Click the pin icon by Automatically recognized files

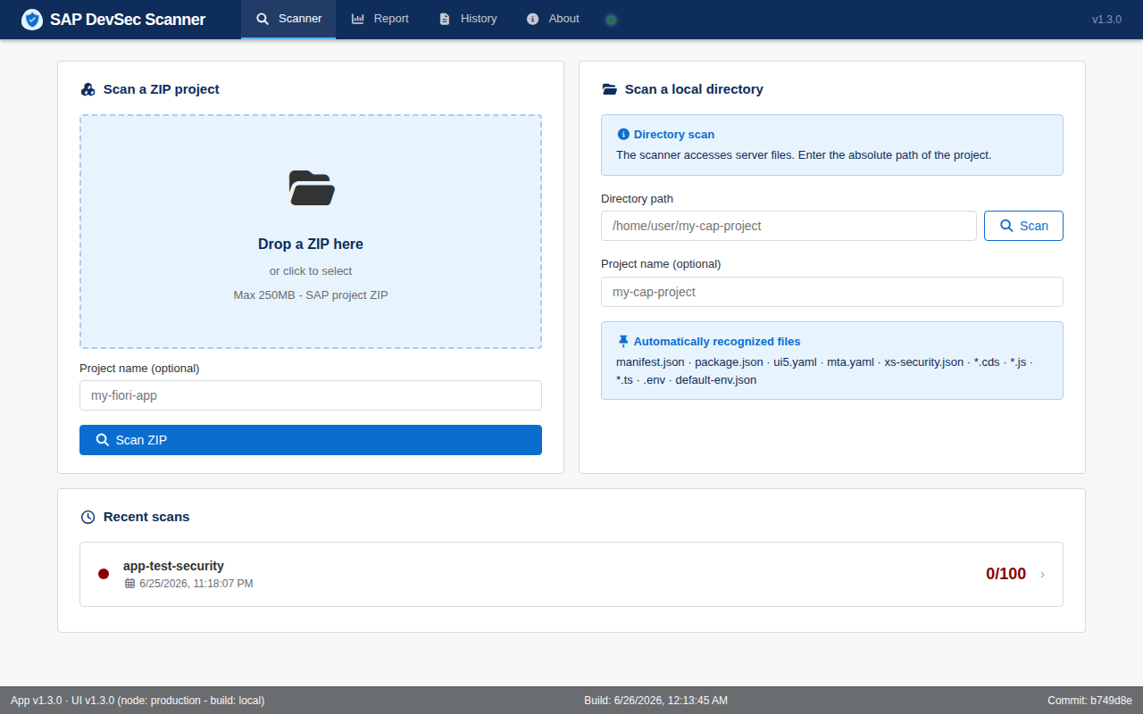tap(623, 342)
